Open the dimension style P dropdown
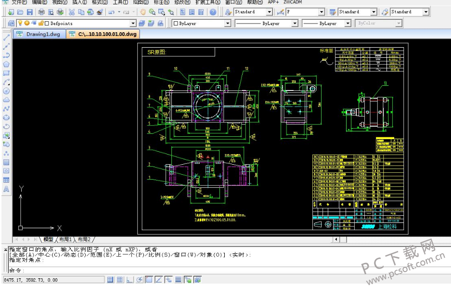Screen dimensions: 451x286 (322, 12)
